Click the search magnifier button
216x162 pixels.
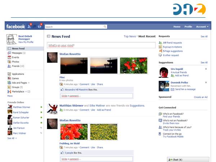[105, 27]
